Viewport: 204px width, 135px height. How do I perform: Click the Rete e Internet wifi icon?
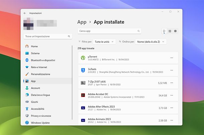(27, 67)
